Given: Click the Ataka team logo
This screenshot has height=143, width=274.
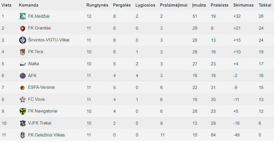Looking at the screenshot, I should (x=23, y=64).
